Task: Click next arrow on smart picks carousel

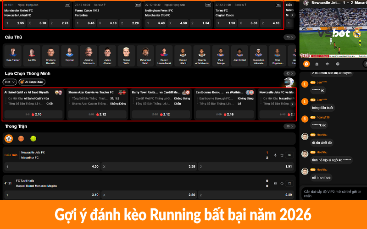Action: pyautogui.click(x=292, y=104)
